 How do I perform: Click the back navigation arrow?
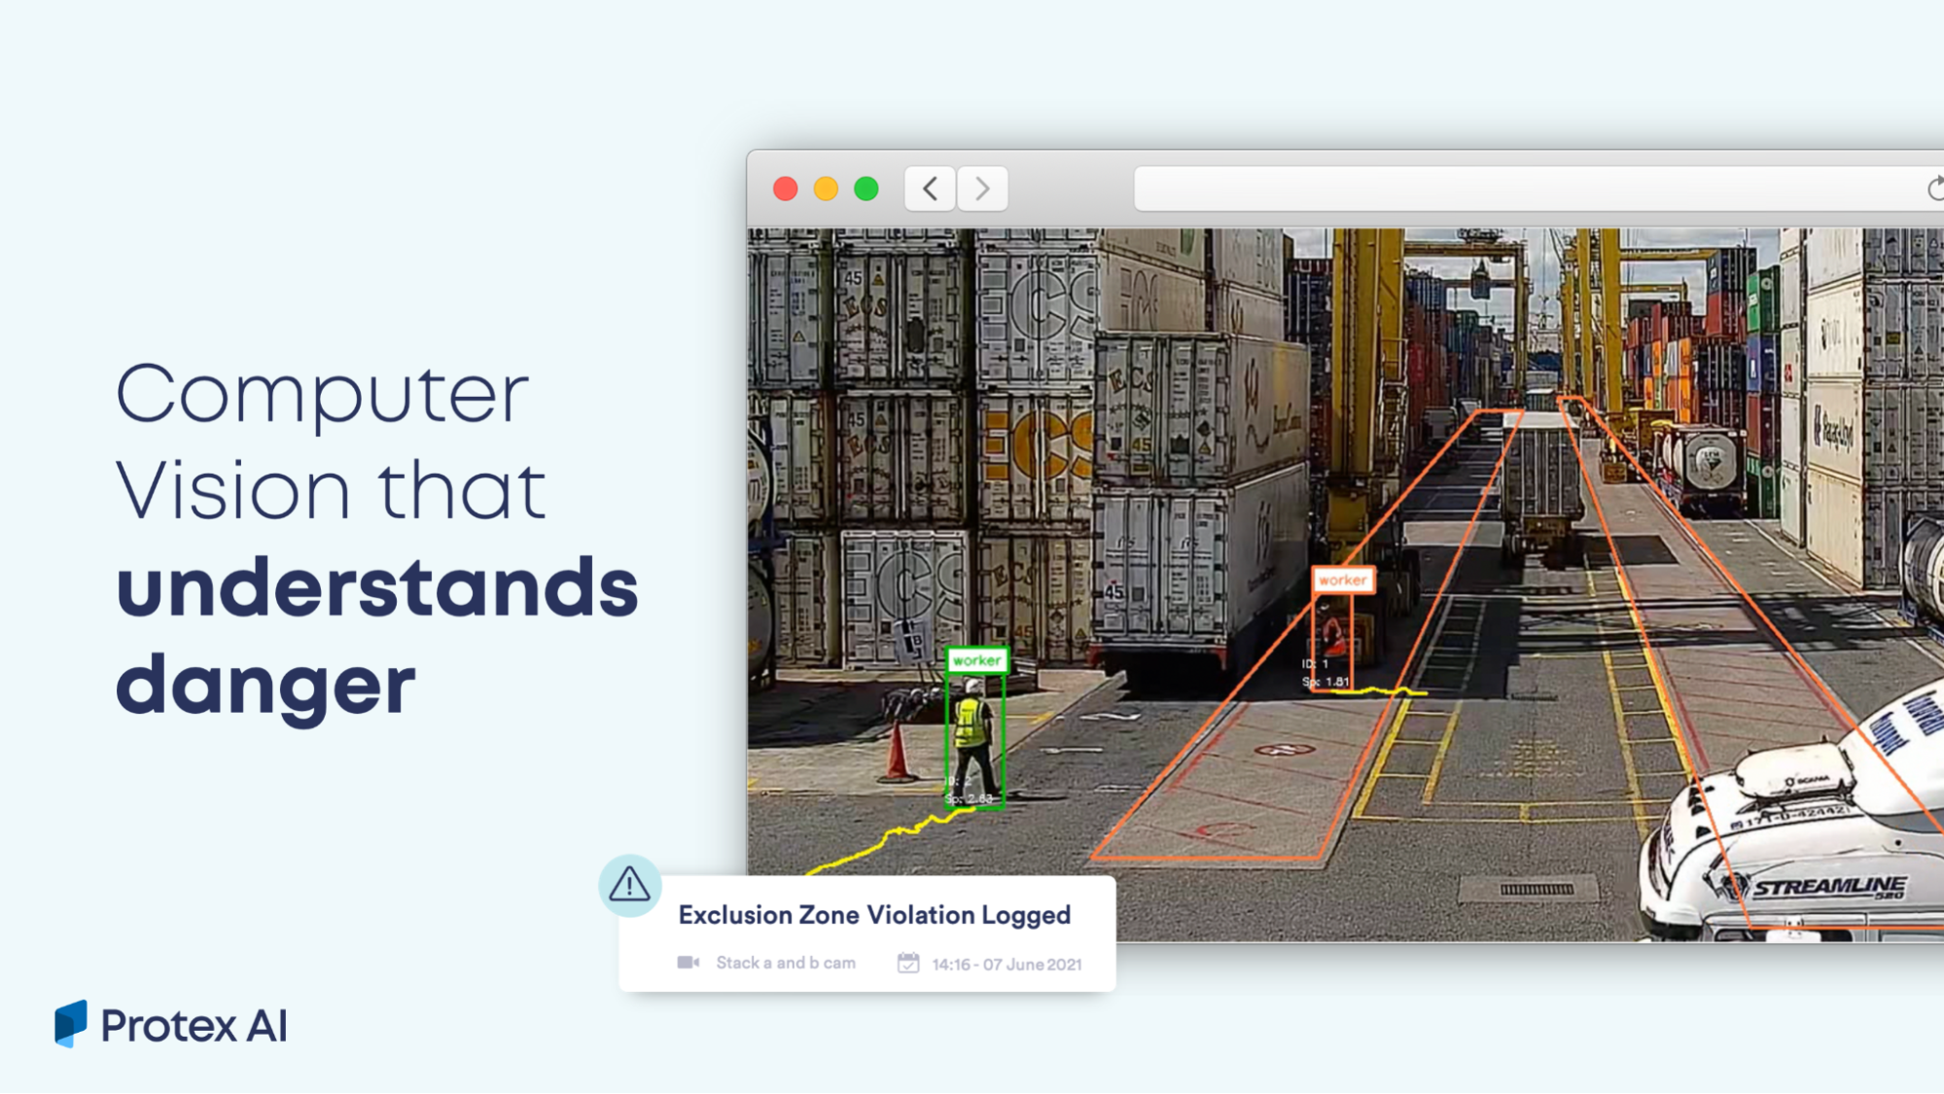click(928, 188)
